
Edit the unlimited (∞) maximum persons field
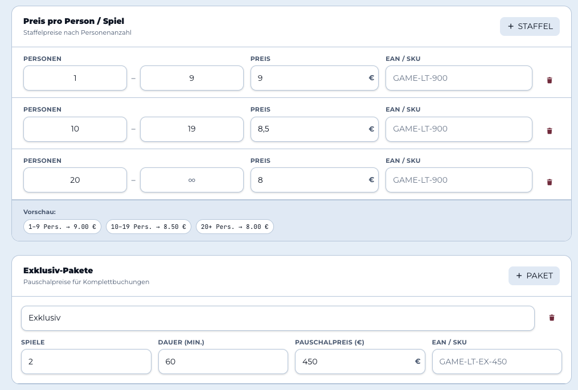point(192,180)
